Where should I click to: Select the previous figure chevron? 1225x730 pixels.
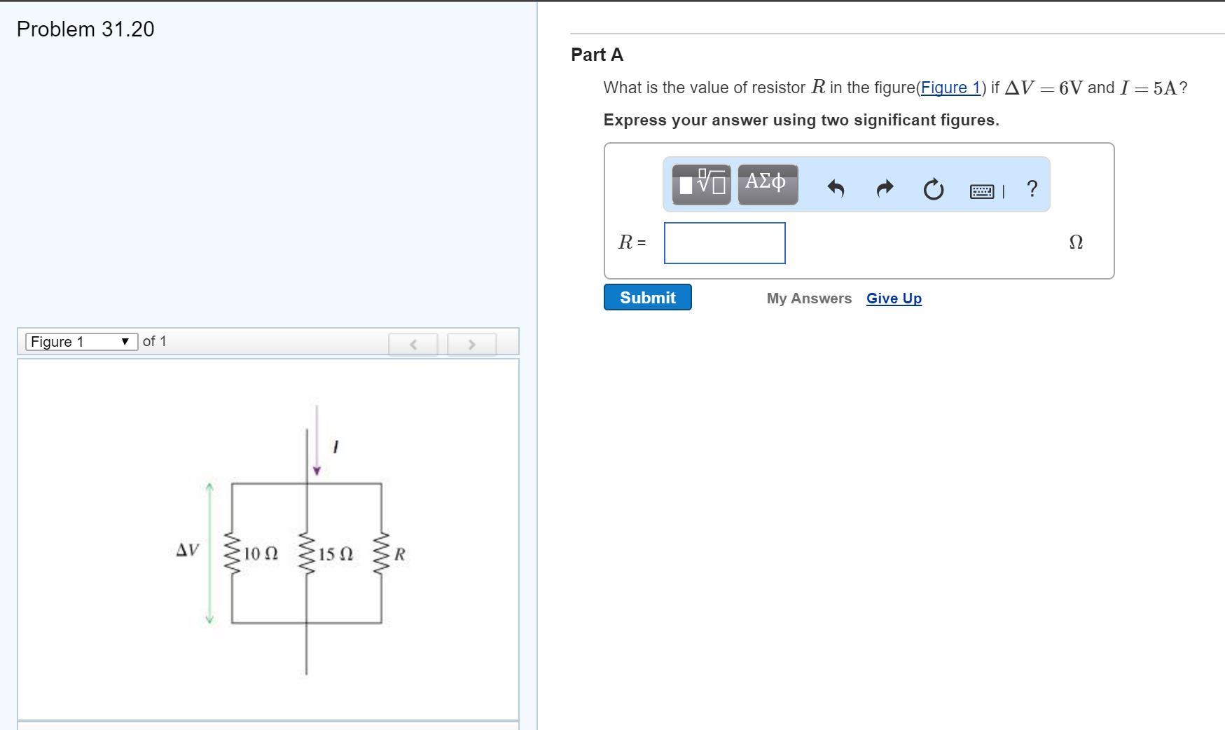click(414, 343)
